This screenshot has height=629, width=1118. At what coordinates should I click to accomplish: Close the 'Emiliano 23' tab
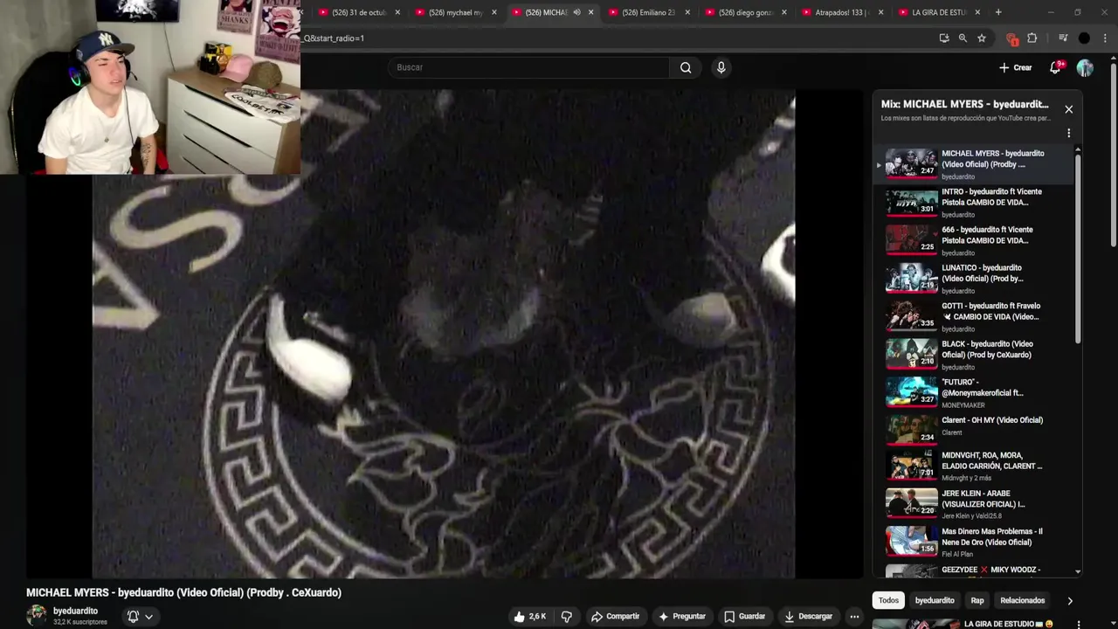687,12
